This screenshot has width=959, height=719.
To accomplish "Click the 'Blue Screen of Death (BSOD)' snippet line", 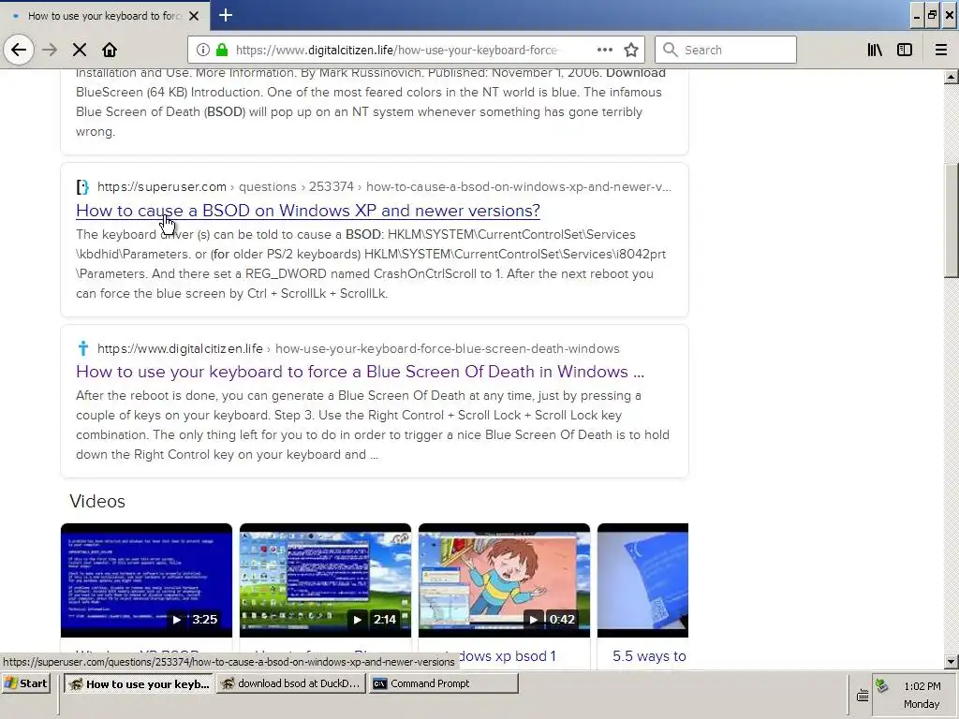I will tap(359, 112).
